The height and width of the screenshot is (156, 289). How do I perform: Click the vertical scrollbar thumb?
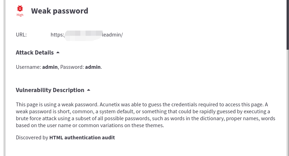[287, 24]
